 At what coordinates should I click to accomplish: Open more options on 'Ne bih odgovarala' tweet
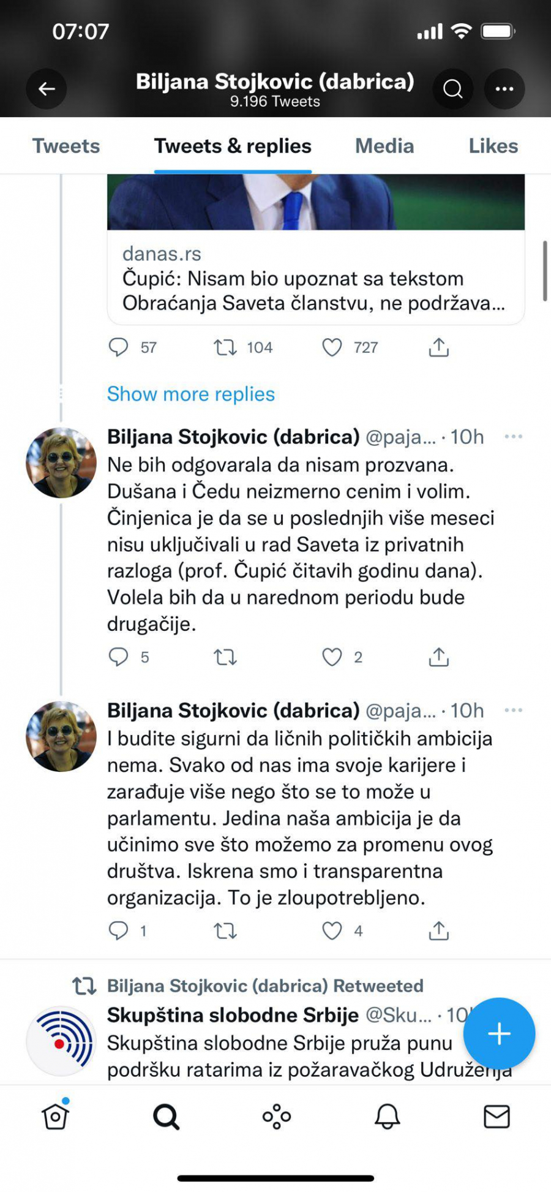click(x=514, y=436)
